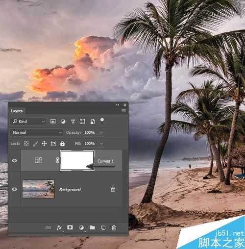The width and height of the screenshot is (245, 249).
Task: Open the Layers panel menu
Action: pos(123,111)
